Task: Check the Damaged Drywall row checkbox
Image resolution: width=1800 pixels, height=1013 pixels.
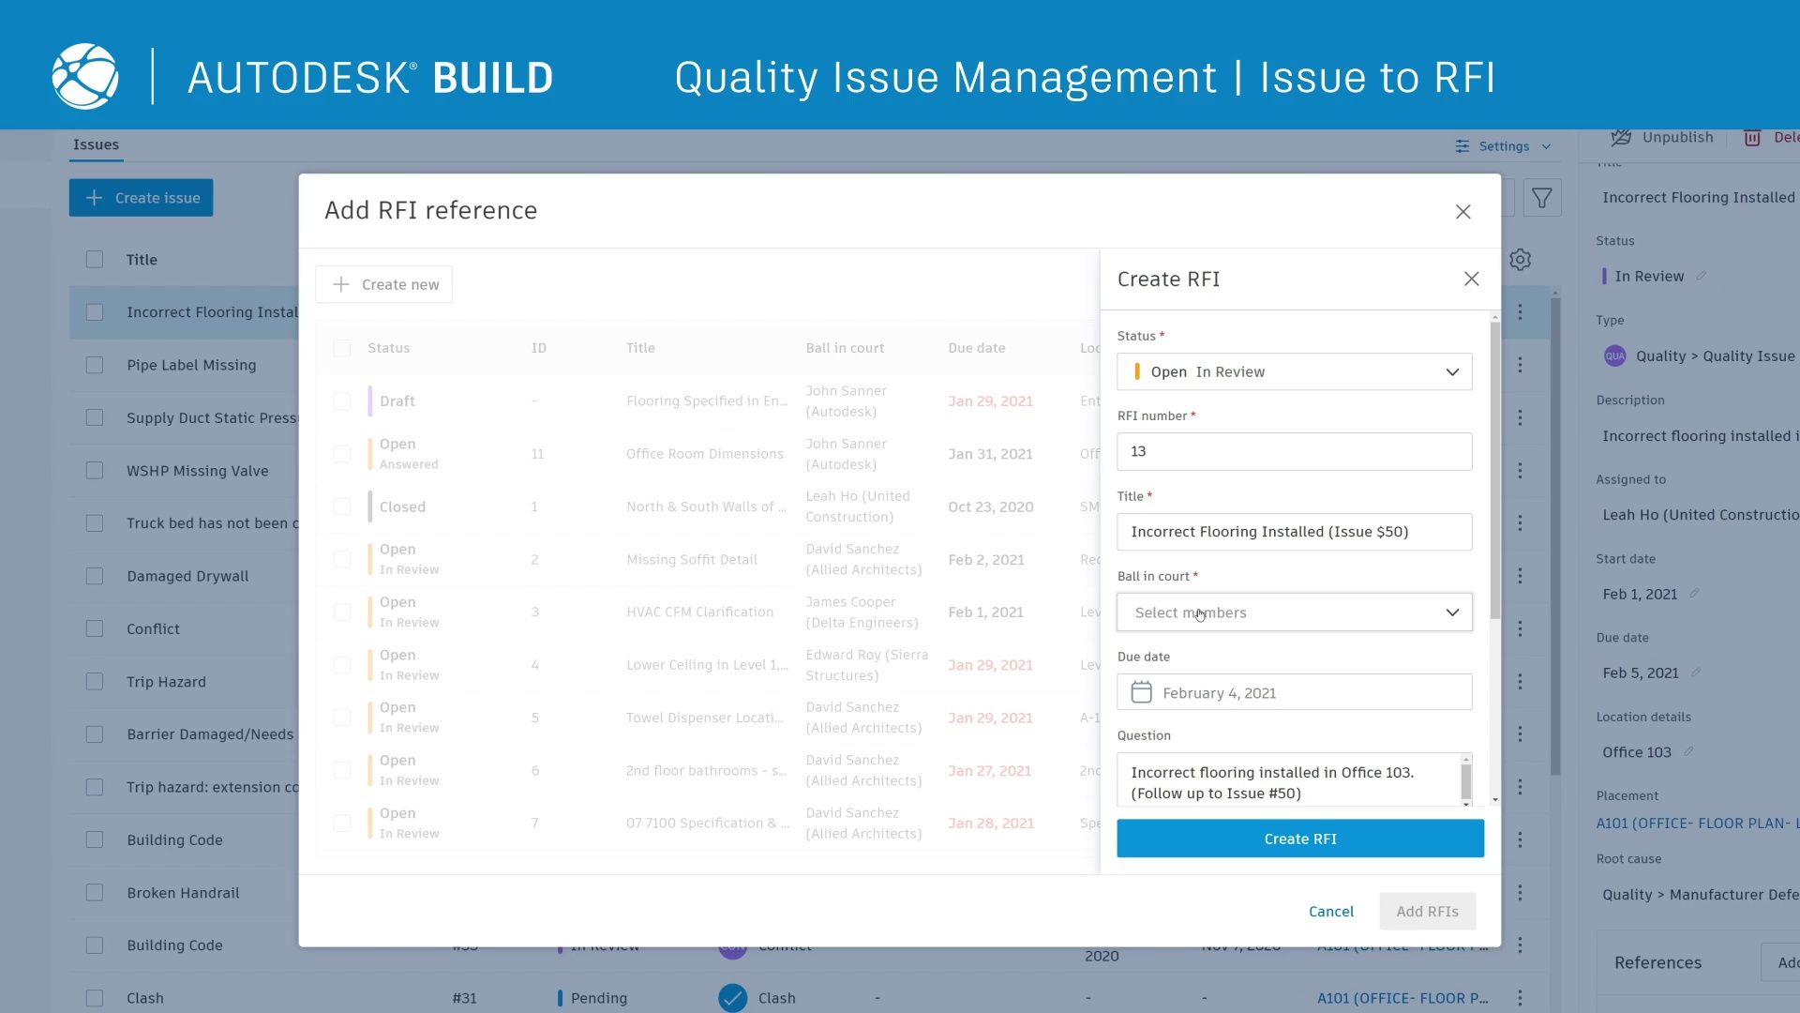Action: click(95, 576)
